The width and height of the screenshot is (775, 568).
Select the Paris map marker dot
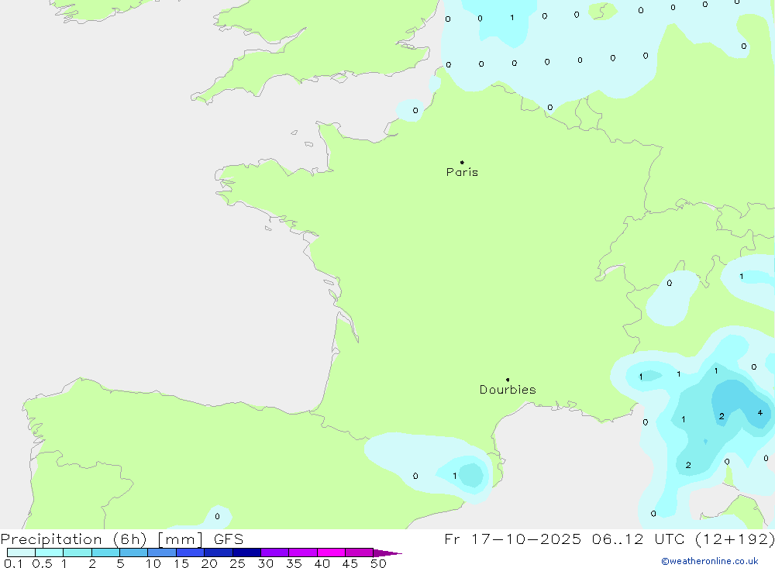click(x=462, y=162)
